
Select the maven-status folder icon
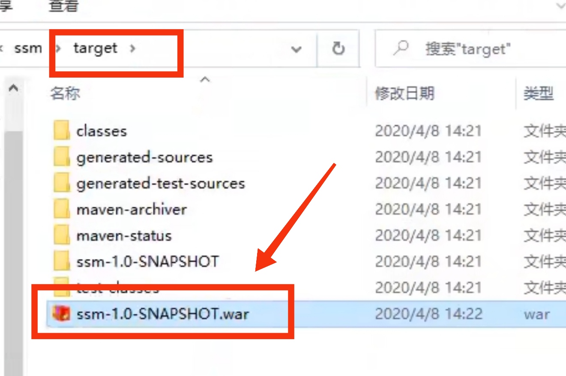(62, 236)
